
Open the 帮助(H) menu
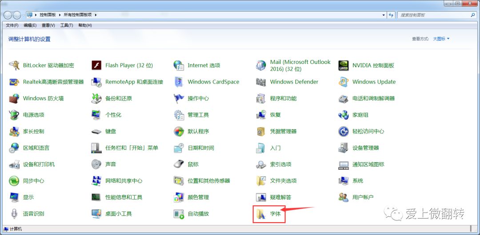point(85,25)
